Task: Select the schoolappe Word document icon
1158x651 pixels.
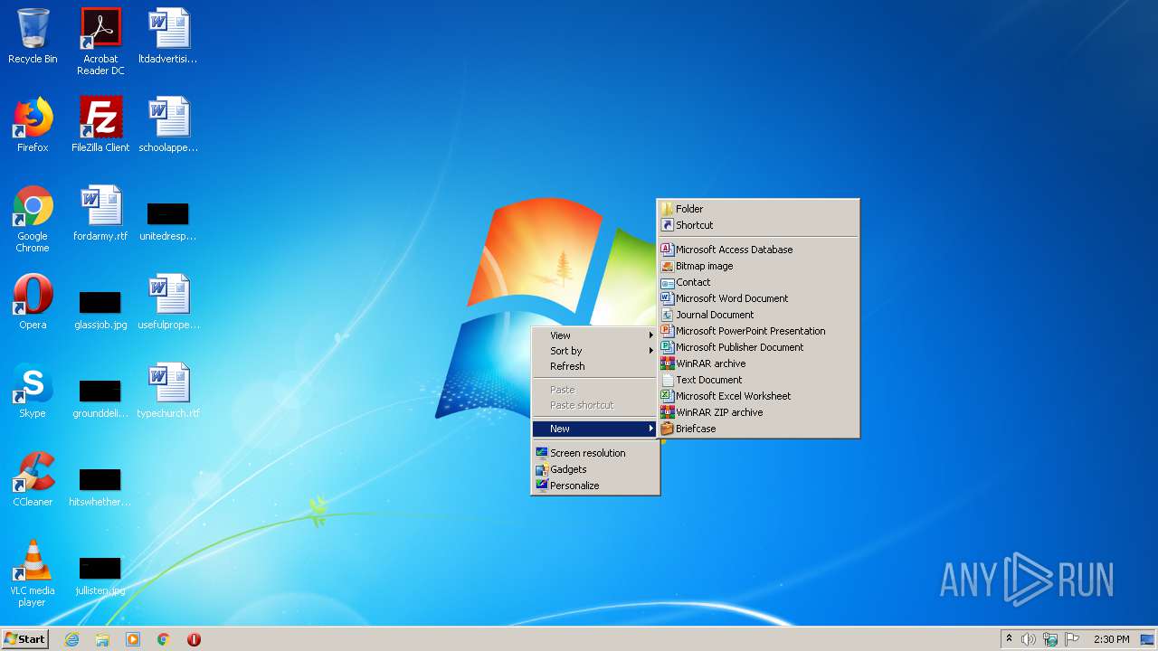Action: point(168,125)
